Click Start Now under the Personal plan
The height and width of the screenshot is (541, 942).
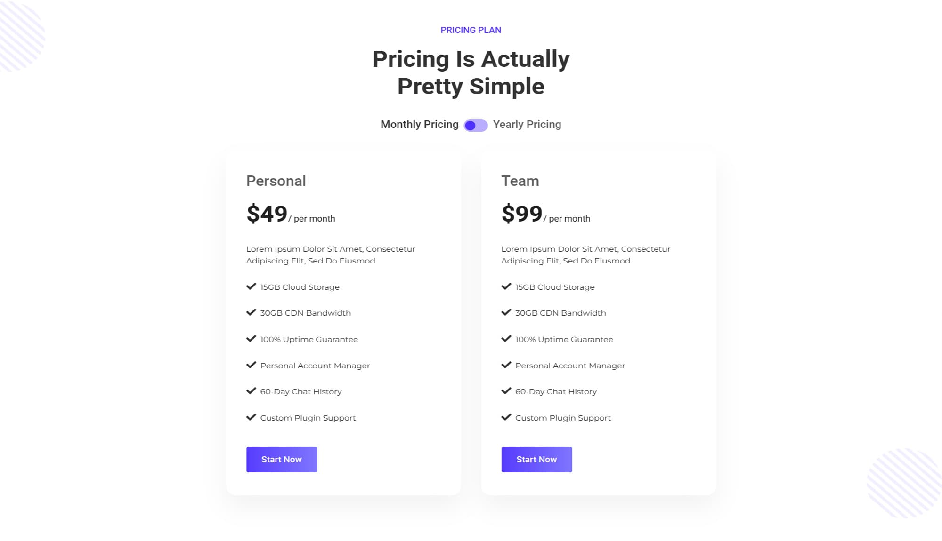click(x=281, y=459)
